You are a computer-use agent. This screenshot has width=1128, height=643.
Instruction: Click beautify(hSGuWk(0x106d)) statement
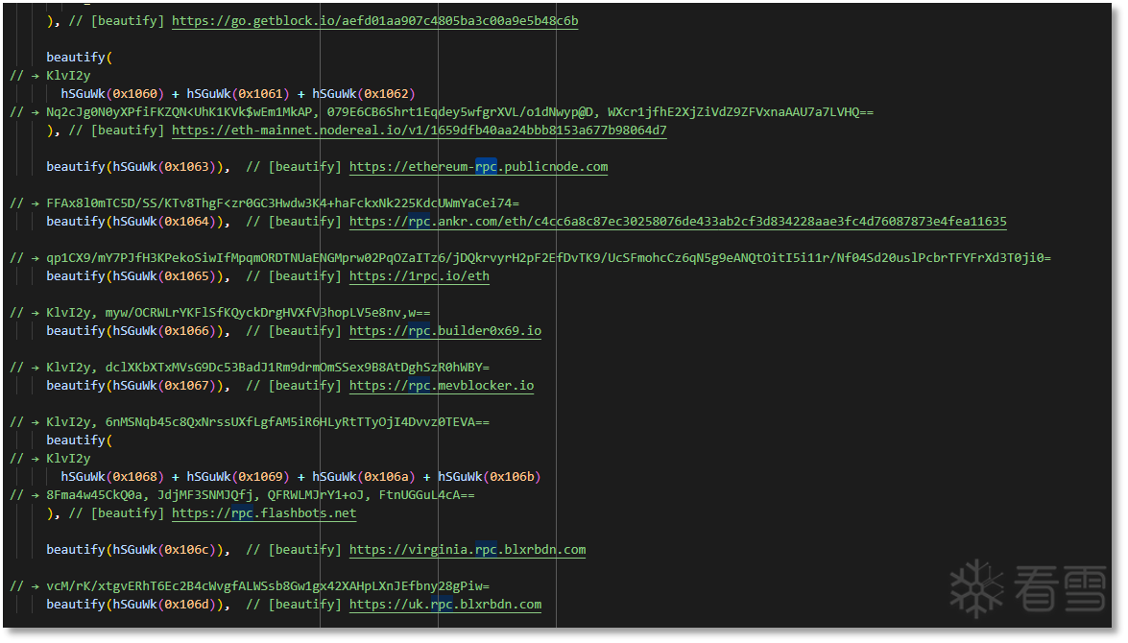click(138, 605)
